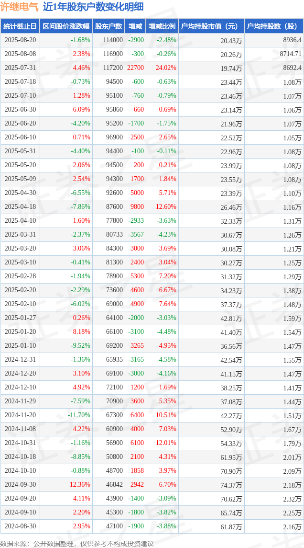Viewport: 304px width, 548px height.
Task: Select the 2024-08-30 date cell
Action: [x=20, y=526]
